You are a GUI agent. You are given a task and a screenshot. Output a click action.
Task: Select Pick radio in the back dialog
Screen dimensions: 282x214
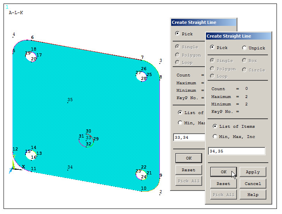click(177, 33)
